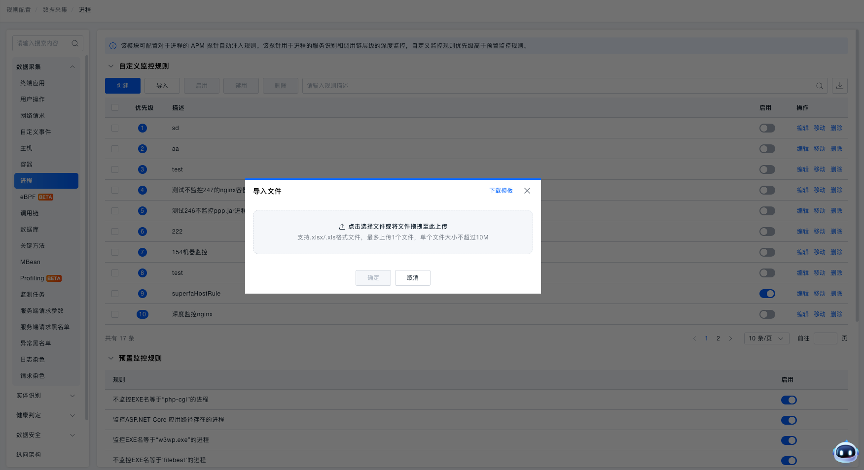Viewport: 864px width, 470px height.
Task: Toggle the enable switch for rule sd
Action: 767,128
